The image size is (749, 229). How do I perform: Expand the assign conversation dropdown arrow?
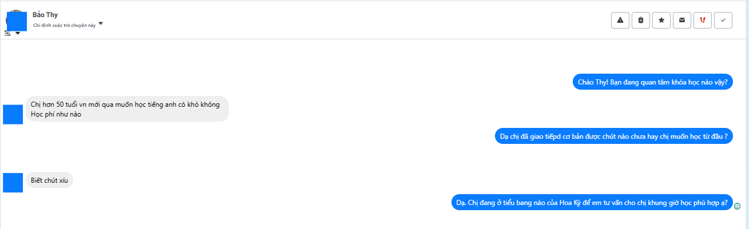click(101, 23)
